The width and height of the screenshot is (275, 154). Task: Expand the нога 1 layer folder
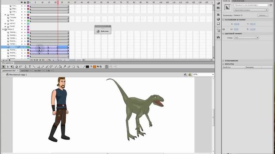point(6,24)
